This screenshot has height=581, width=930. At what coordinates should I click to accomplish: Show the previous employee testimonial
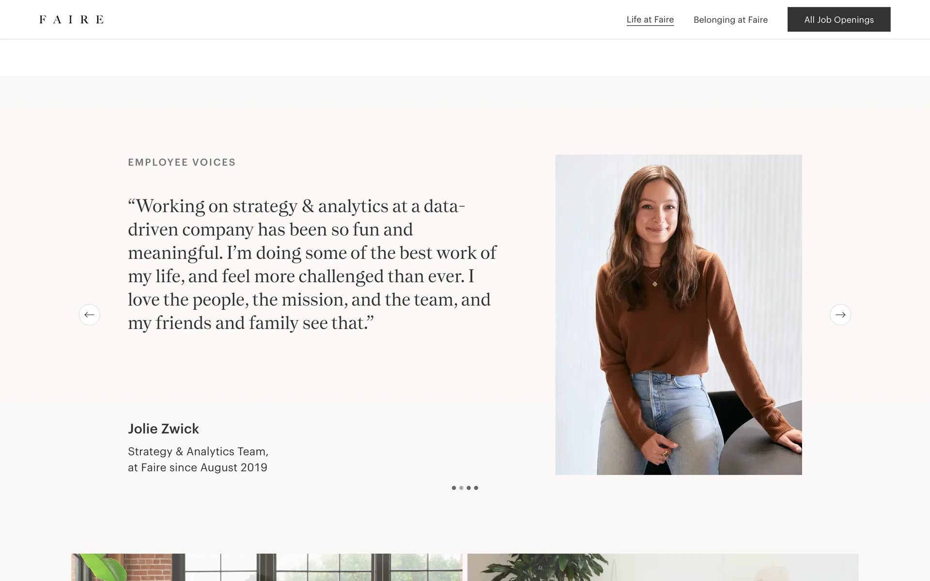coord(90,315)
